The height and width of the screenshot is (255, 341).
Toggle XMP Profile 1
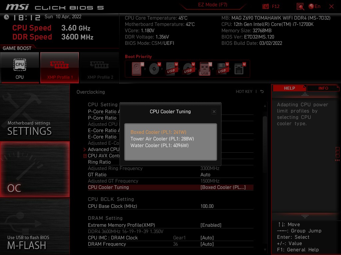(60, 67)
